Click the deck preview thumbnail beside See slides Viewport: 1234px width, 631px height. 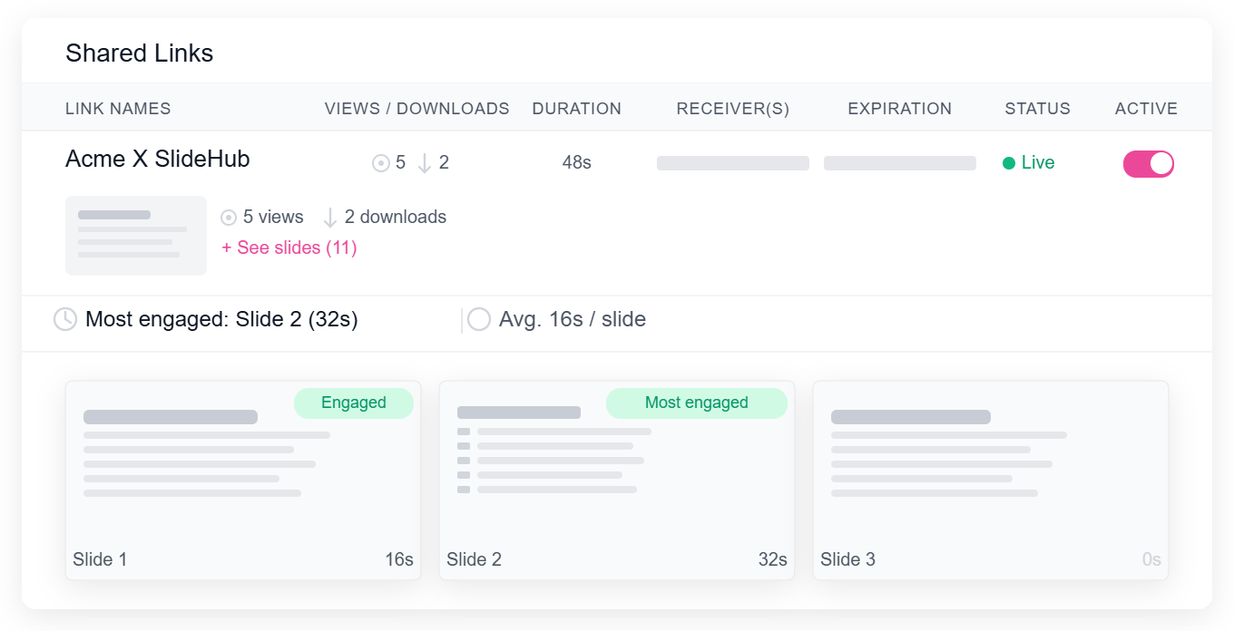136,236
